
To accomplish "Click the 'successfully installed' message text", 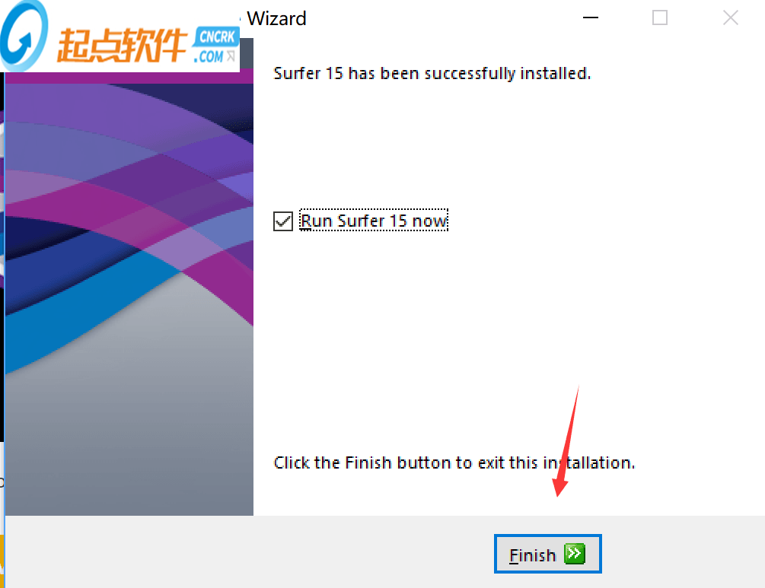I will click(x=432, y=73).
